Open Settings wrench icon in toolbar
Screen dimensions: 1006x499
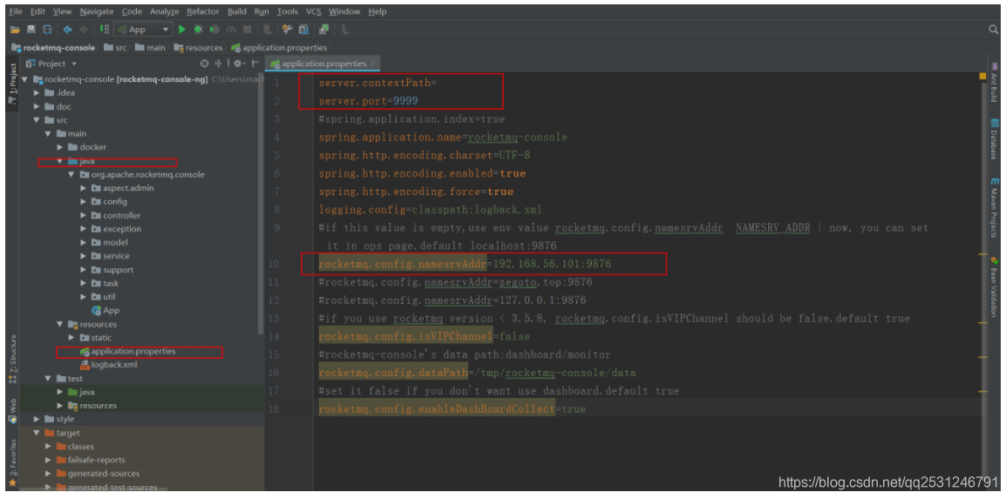click(x=287, y=30)
